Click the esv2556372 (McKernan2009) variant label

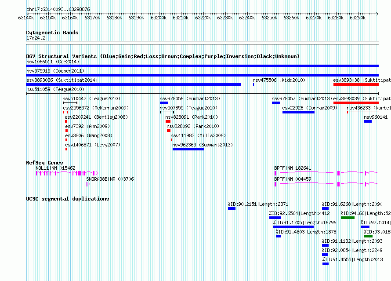tap(96, 108)
